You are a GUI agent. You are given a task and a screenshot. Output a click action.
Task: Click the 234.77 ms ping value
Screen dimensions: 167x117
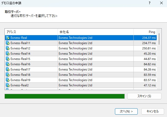tap(149, 43)
